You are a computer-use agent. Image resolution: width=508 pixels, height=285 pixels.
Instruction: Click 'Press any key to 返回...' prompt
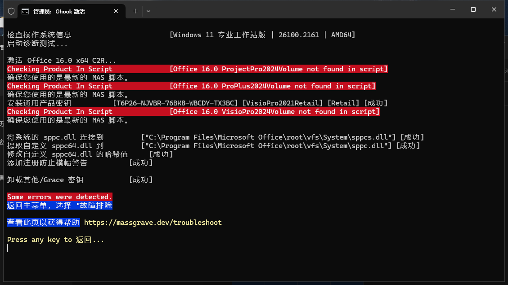tap(55, 239)
